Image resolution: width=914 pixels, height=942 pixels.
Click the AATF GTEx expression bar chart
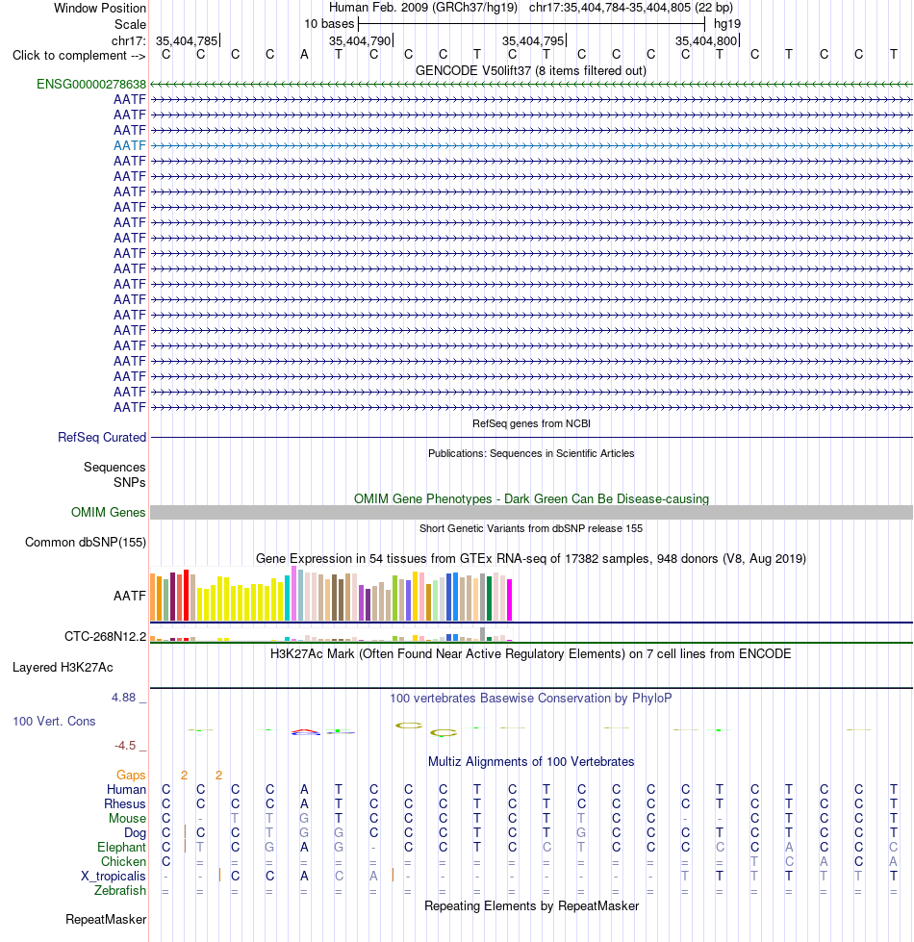tap(331, 594)
